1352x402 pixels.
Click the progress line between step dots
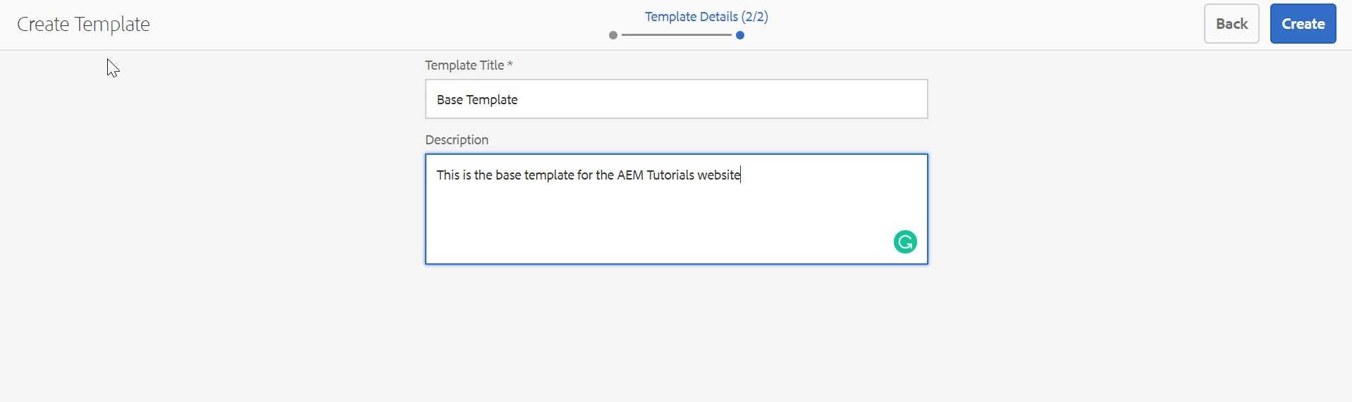click(x=677, y=35)
